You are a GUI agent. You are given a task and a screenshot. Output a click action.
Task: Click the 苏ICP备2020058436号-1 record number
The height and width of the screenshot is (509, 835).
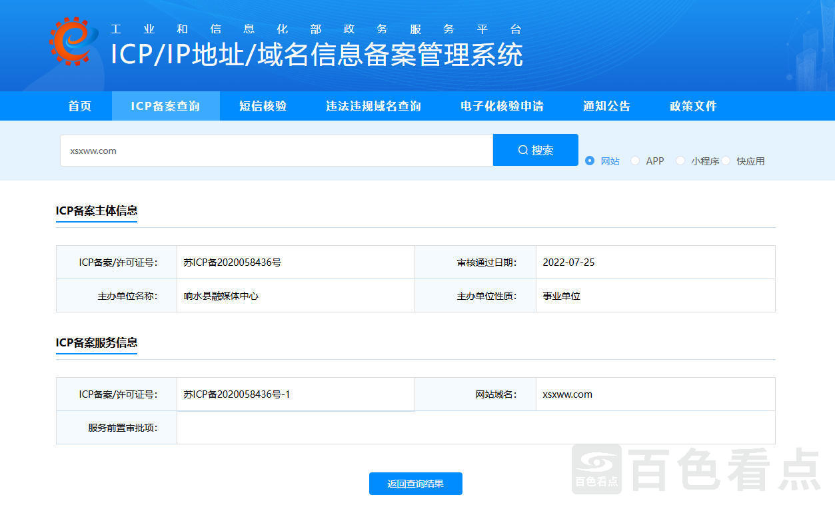237,394
